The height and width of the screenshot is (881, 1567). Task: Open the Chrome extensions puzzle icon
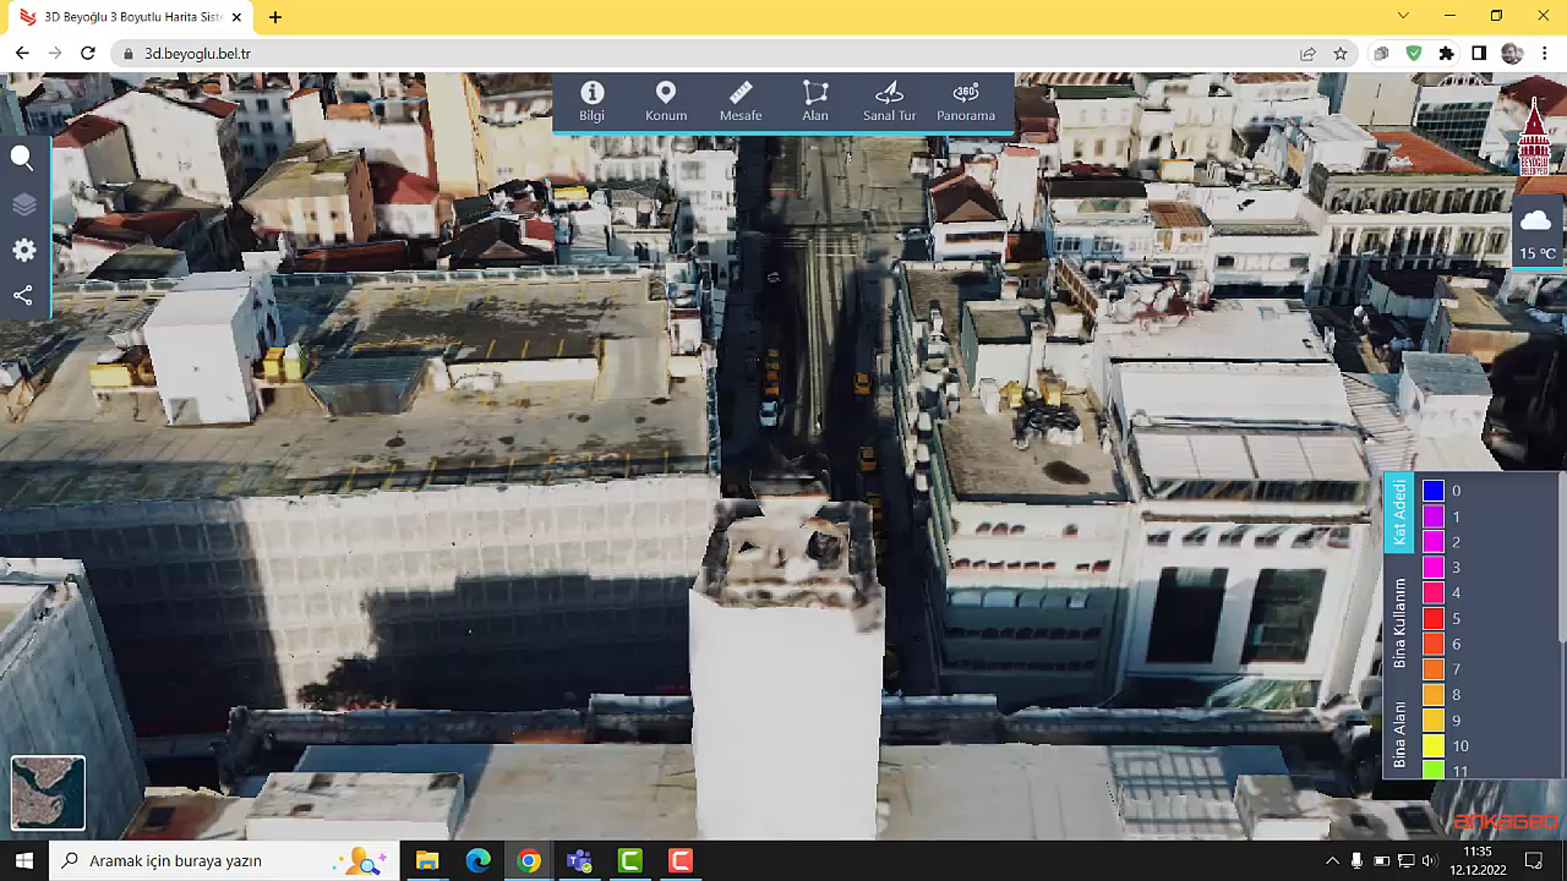(1446, 54)
